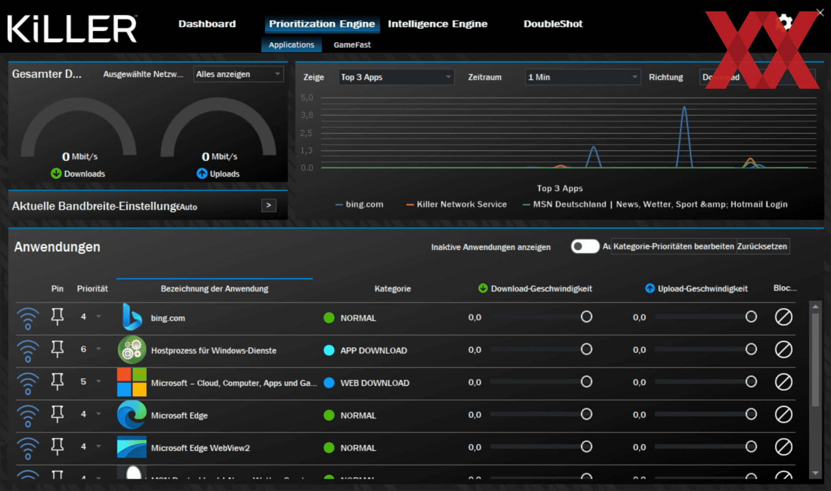Sort by Priorität column header
Viewport: 831px width, 491px height.
[x=92, y=289]
